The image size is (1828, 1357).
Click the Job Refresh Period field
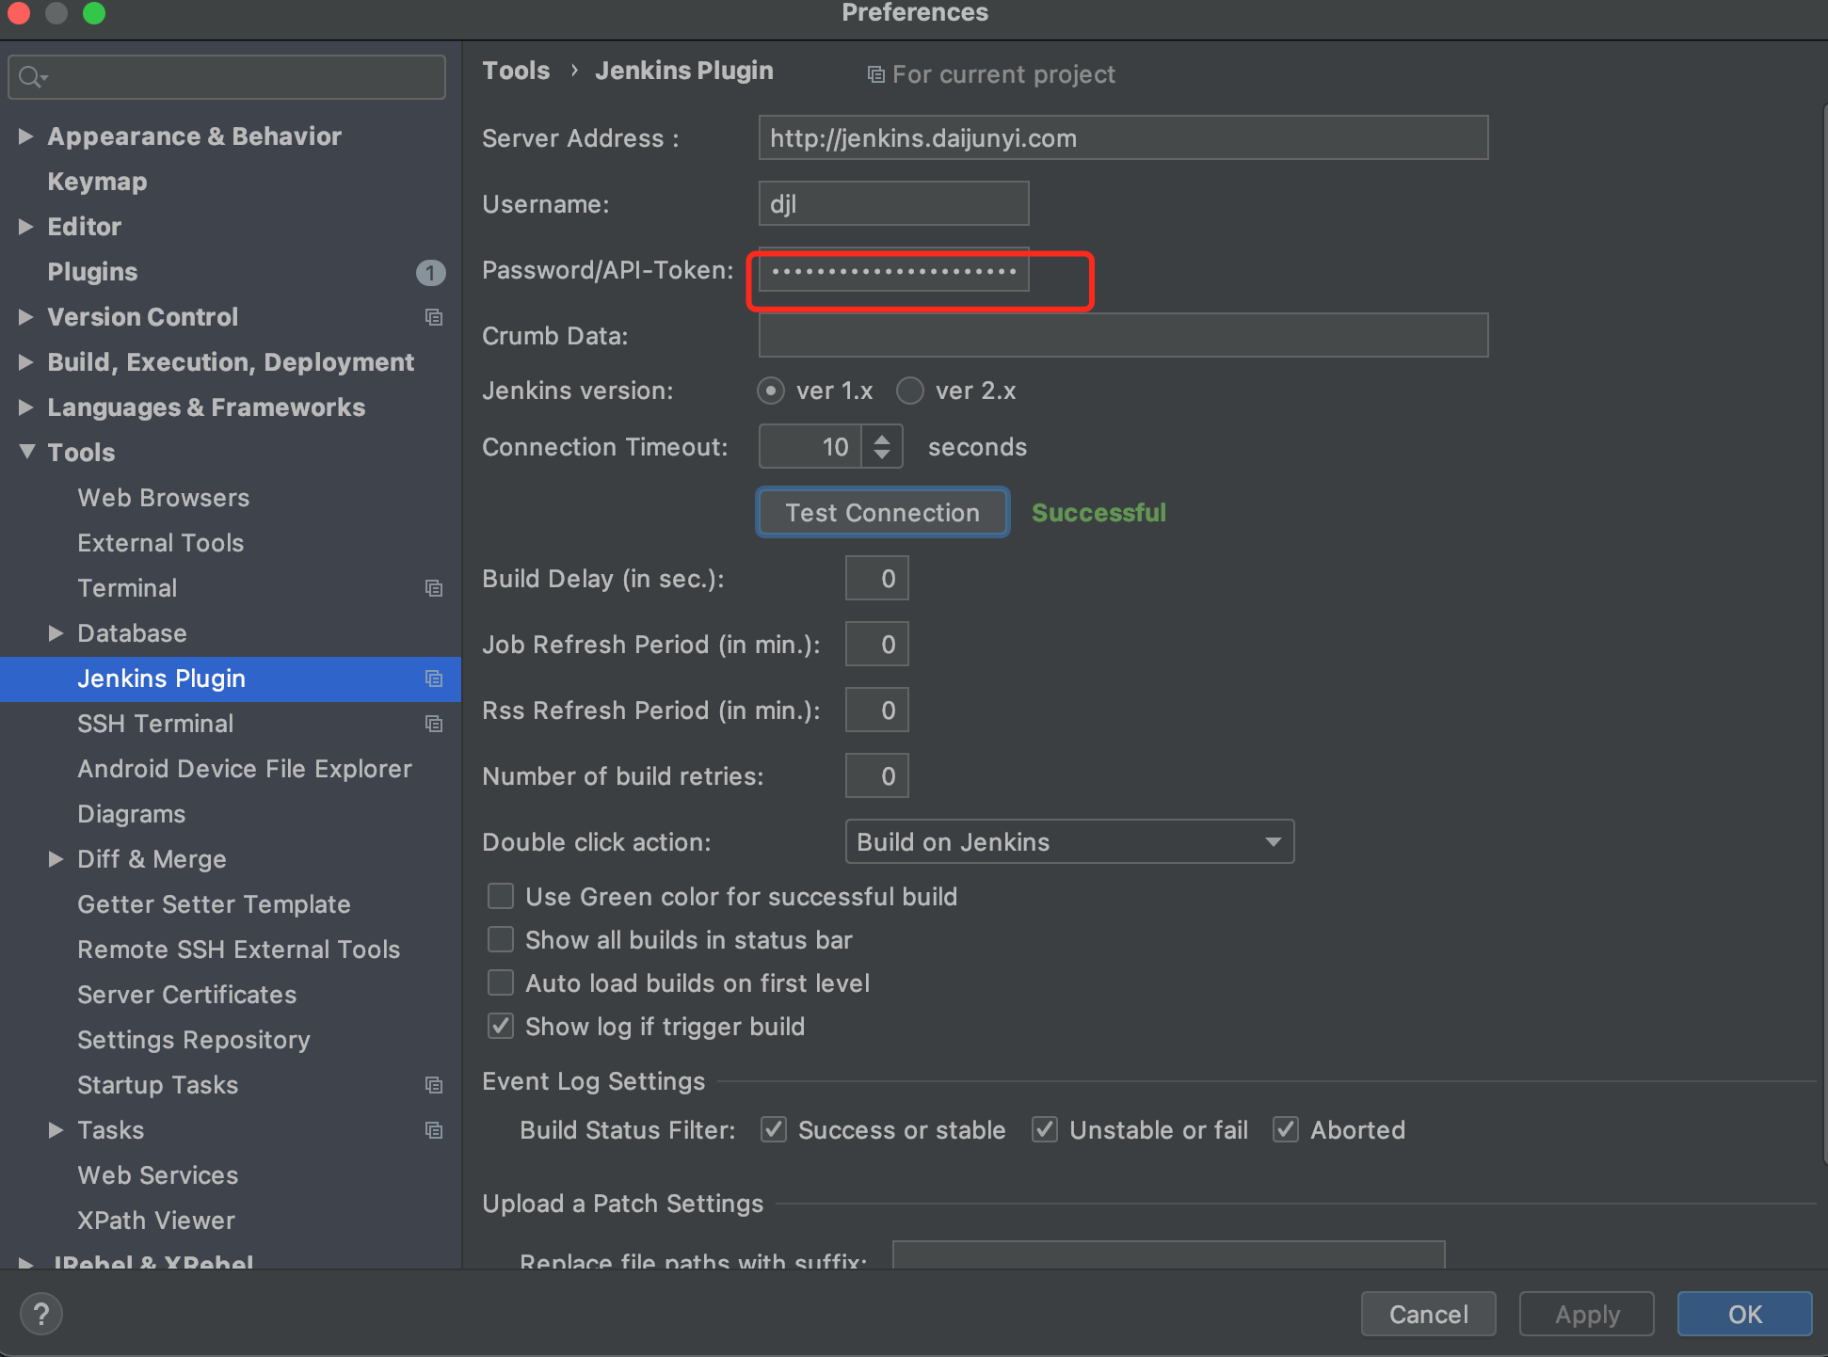tap(876, 644)
